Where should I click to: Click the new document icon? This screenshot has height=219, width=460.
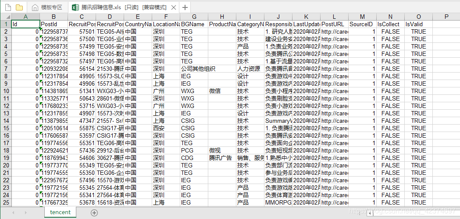[8, 7]
